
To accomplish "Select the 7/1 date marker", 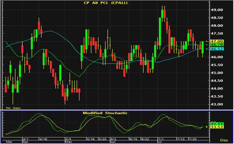I will [x=161, y=139].
